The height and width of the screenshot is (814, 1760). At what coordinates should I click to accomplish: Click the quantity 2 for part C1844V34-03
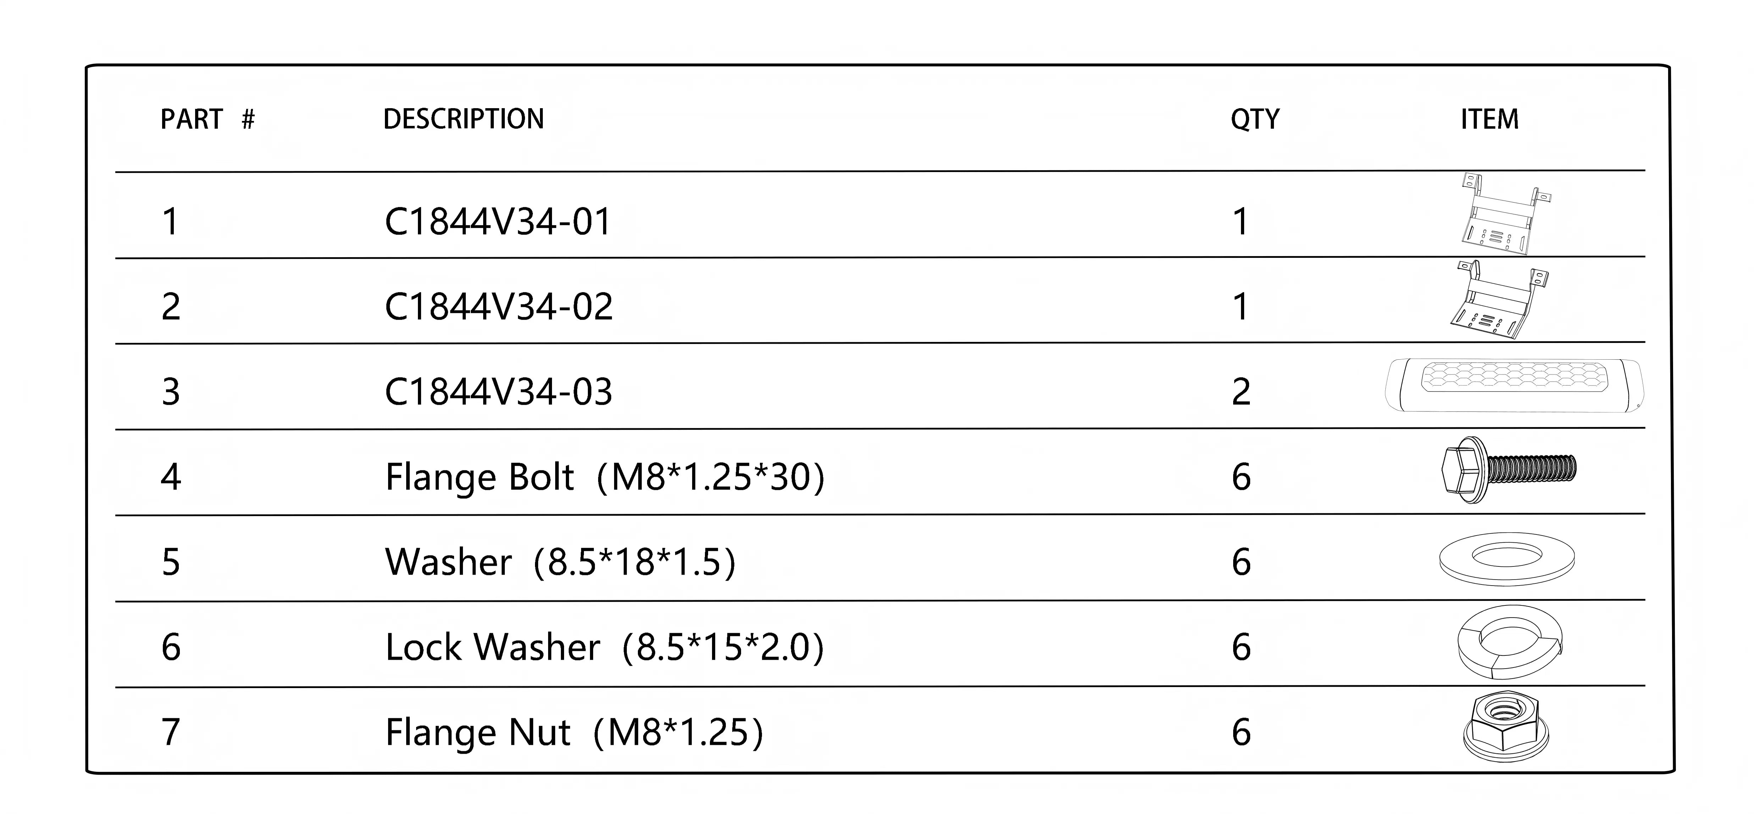click(1241, 392)
